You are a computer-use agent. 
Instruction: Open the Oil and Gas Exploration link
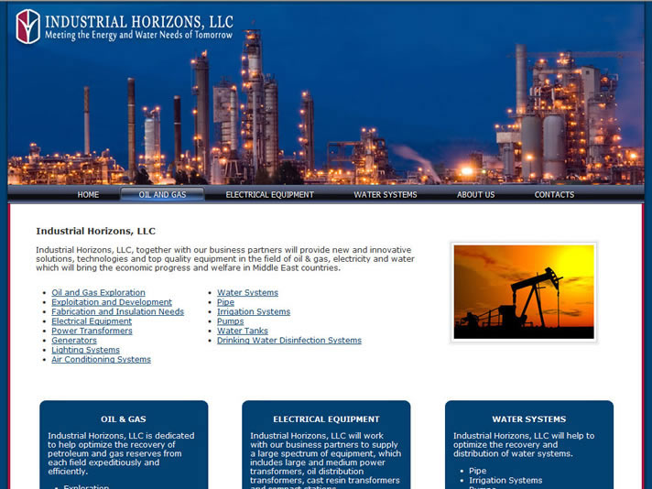(x=98, y=293)
